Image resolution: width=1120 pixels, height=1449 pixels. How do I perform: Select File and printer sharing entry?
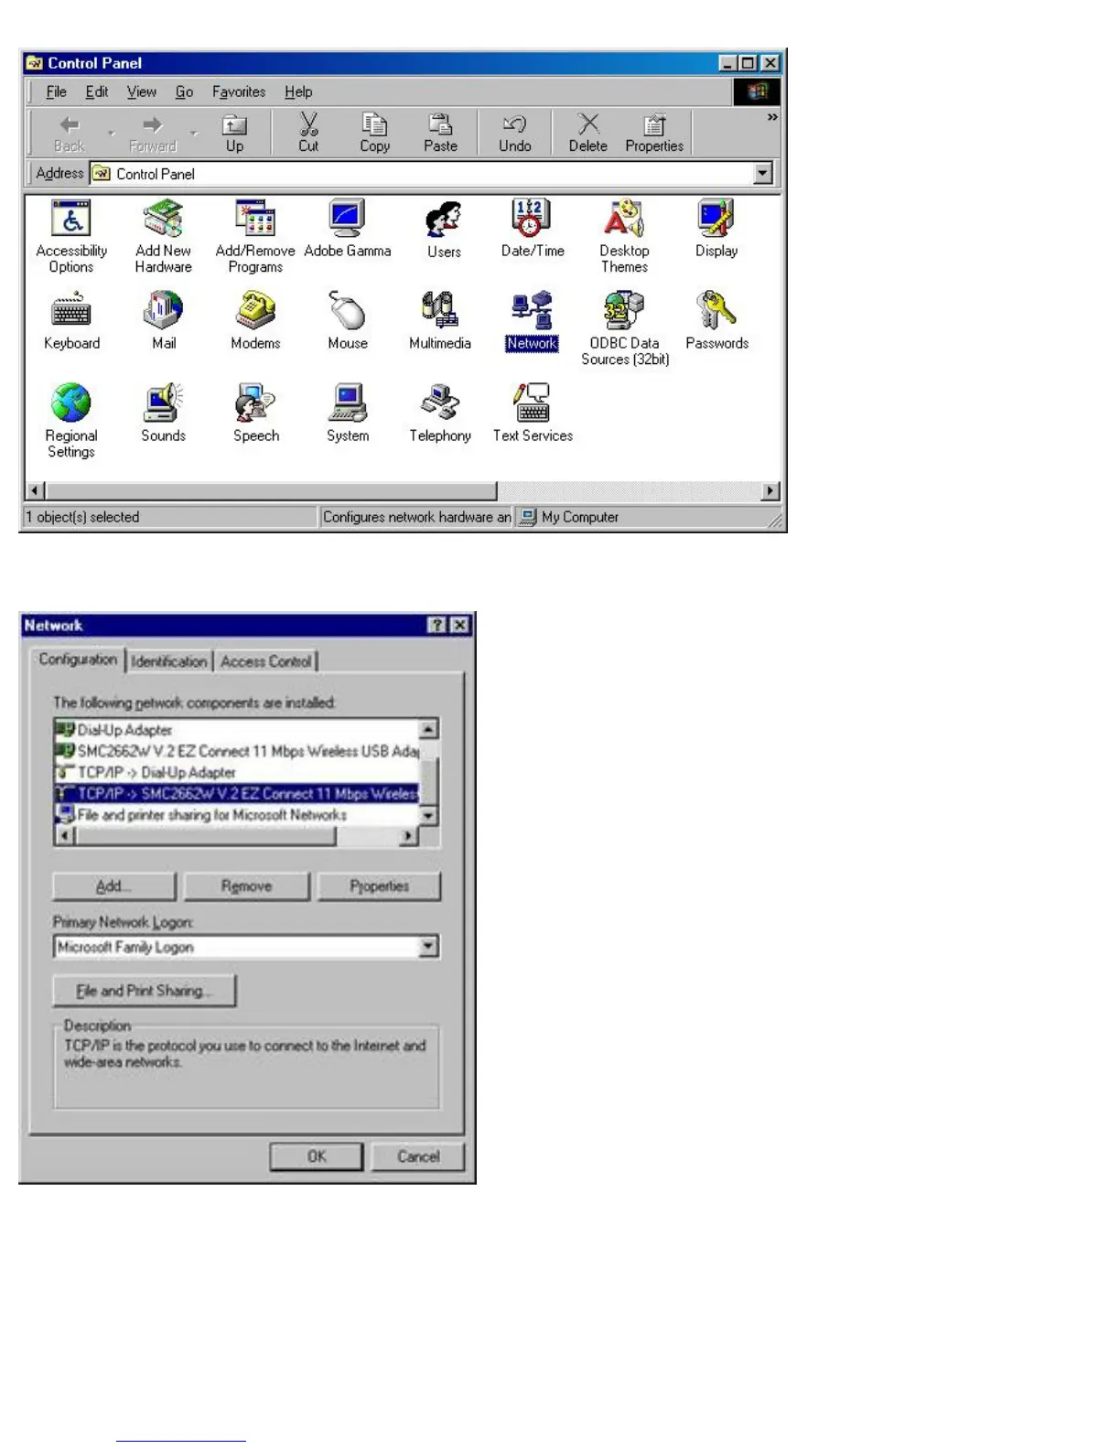point(236,814)
